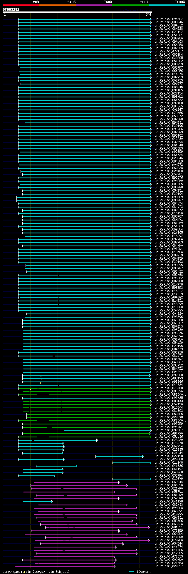Click the 'Large gaps' legend text

coord(12,572)
